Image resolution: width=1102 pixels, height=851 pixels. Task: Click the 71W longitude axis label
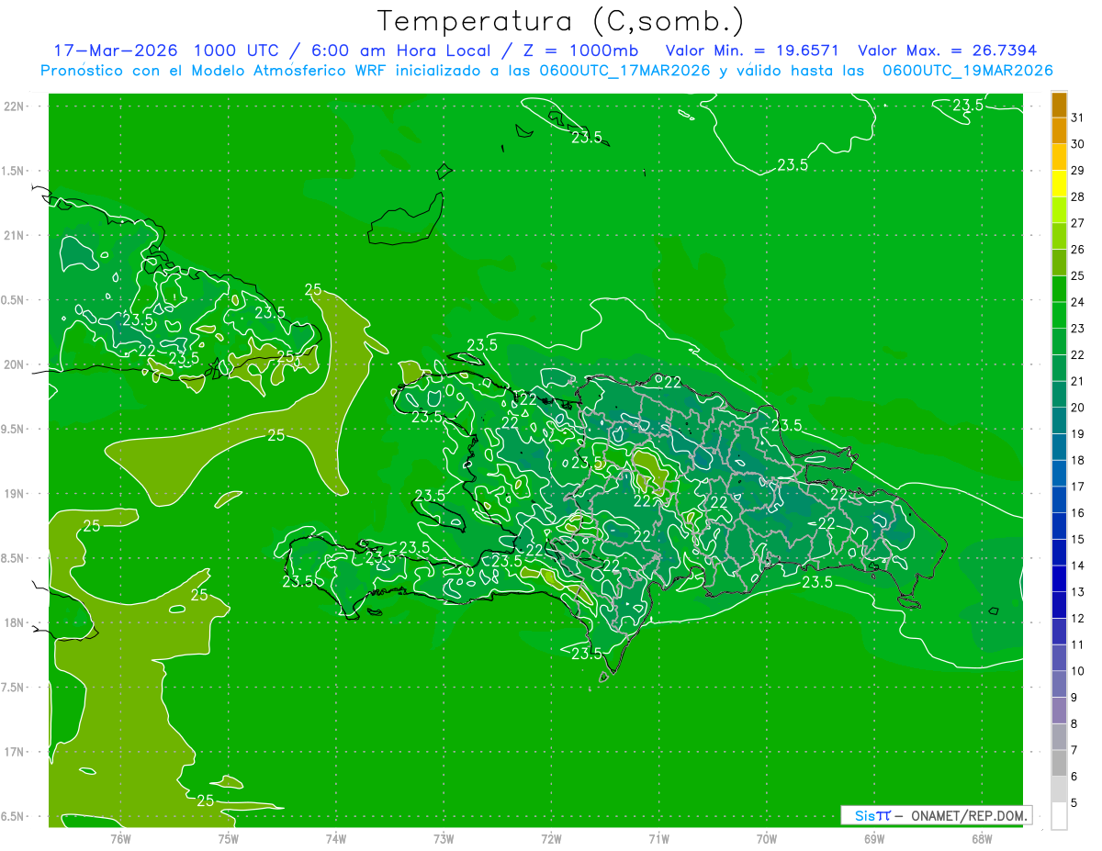coord(658,838)
